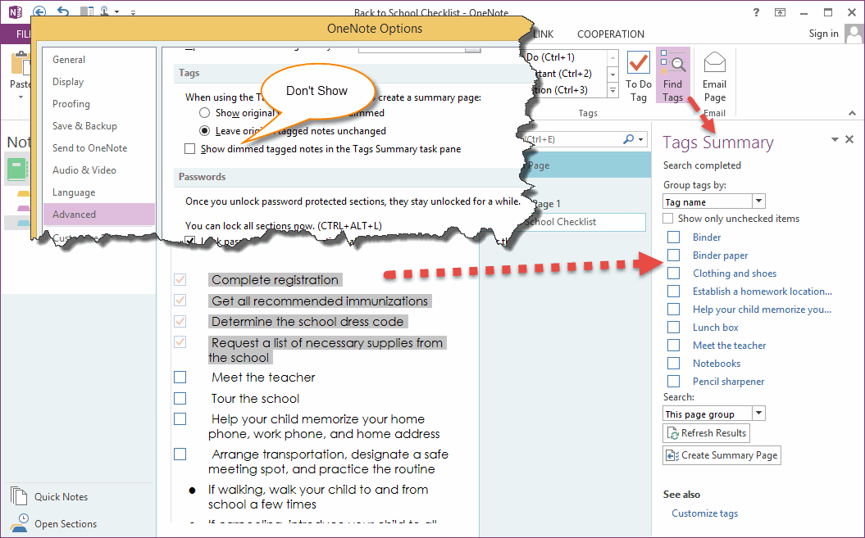Open Help with the question mark icon
The height and width of the screenshot is (538, 865).
coord(756,12)
